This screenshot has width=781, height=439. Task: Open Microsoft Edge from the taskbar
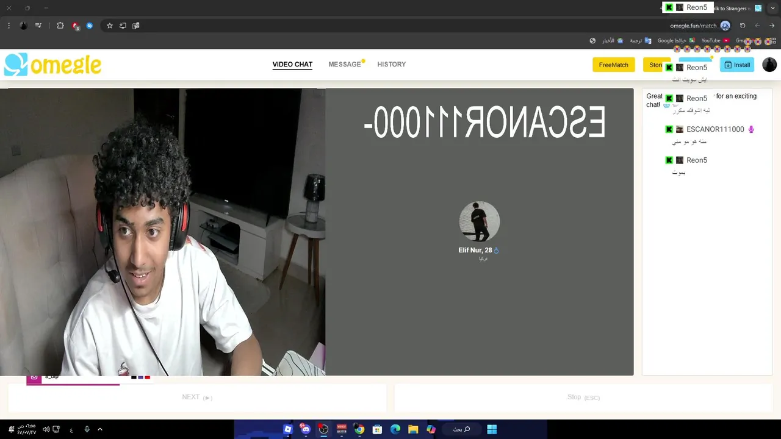tap(395, 429)
